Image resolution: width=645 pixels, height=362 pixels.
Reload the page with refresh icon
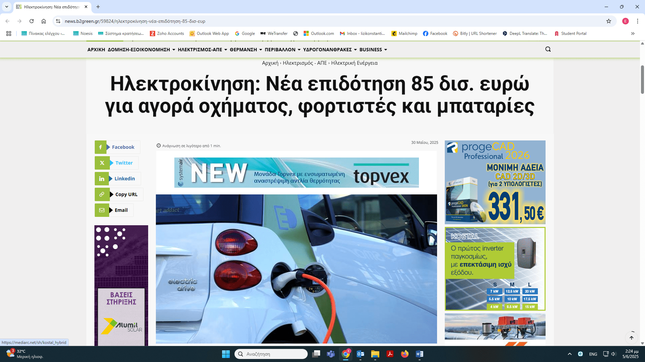coord(32,21)
